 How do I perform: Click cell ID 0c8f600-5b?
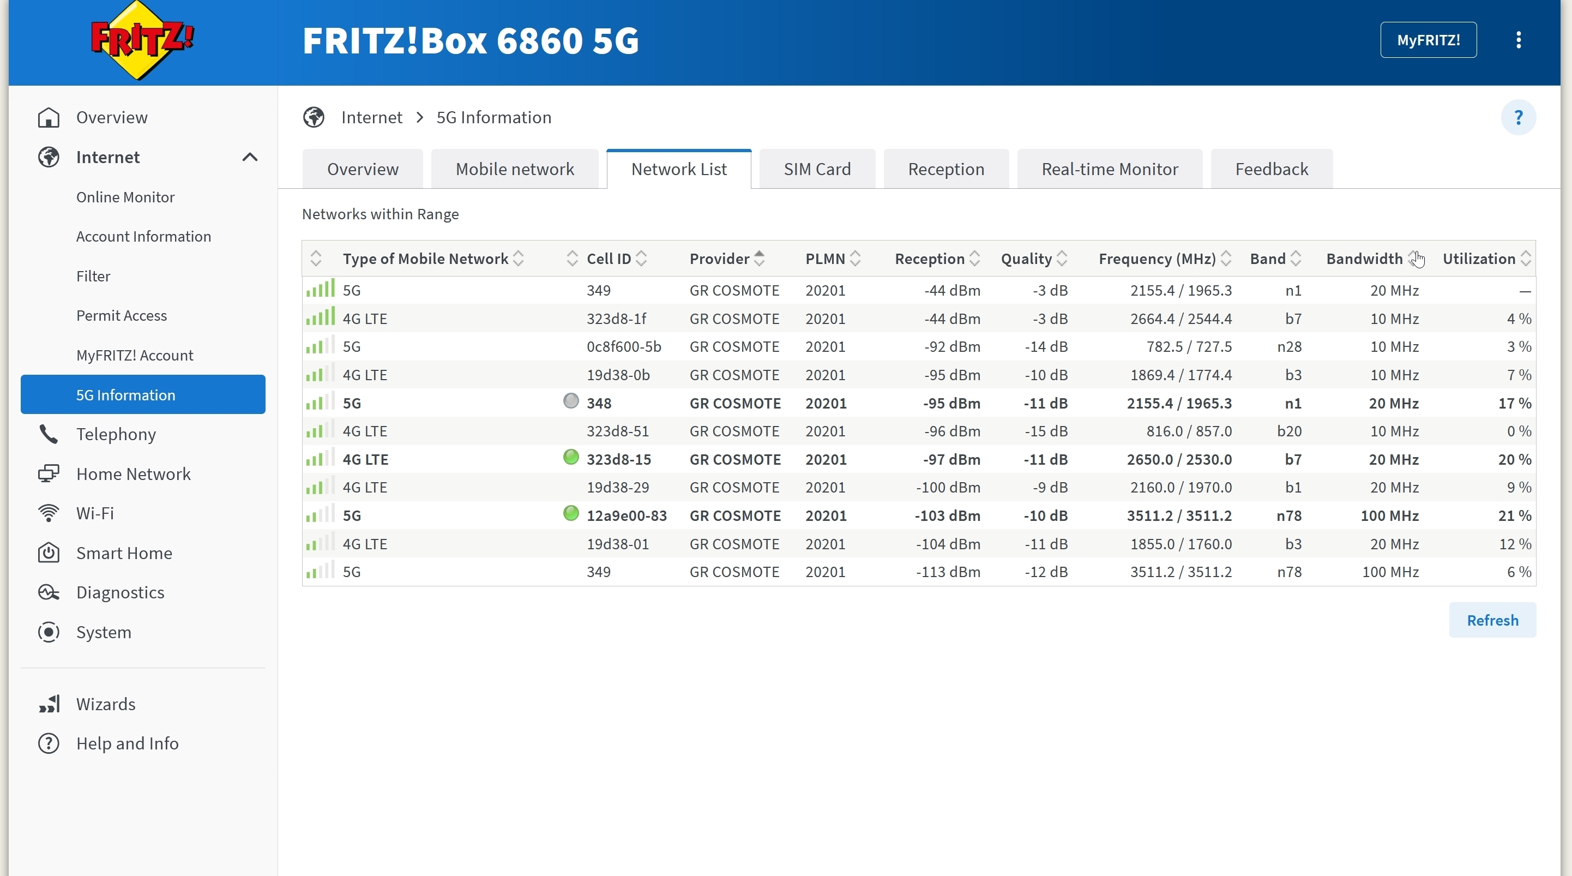pyautogui.click(x=624, y=347)
